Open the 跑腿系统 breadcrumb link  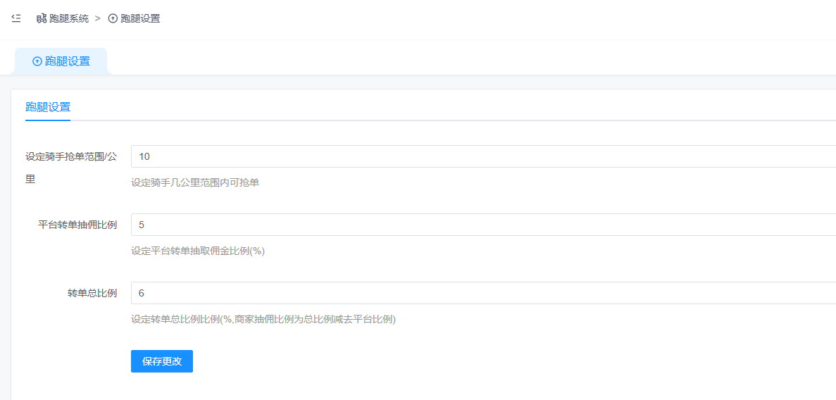[x=68, y=18]
